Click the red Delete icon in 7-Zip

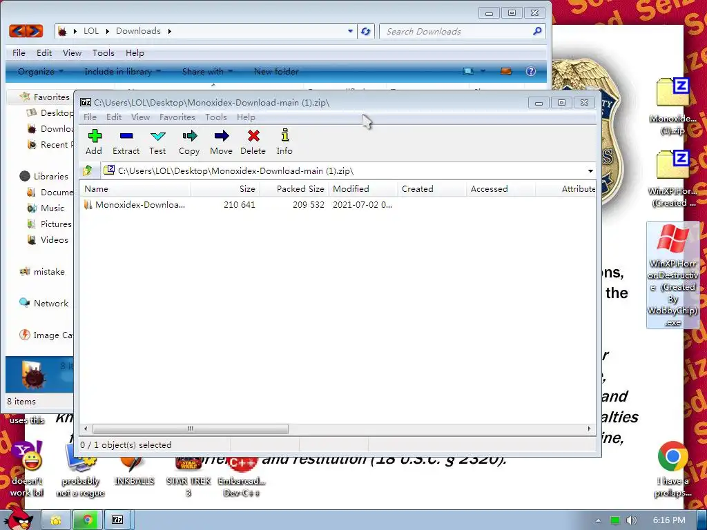point(253,142)
